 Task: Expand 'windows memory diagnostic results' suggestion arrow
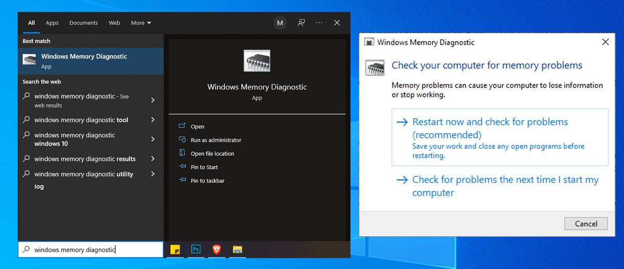pos(153,159)
